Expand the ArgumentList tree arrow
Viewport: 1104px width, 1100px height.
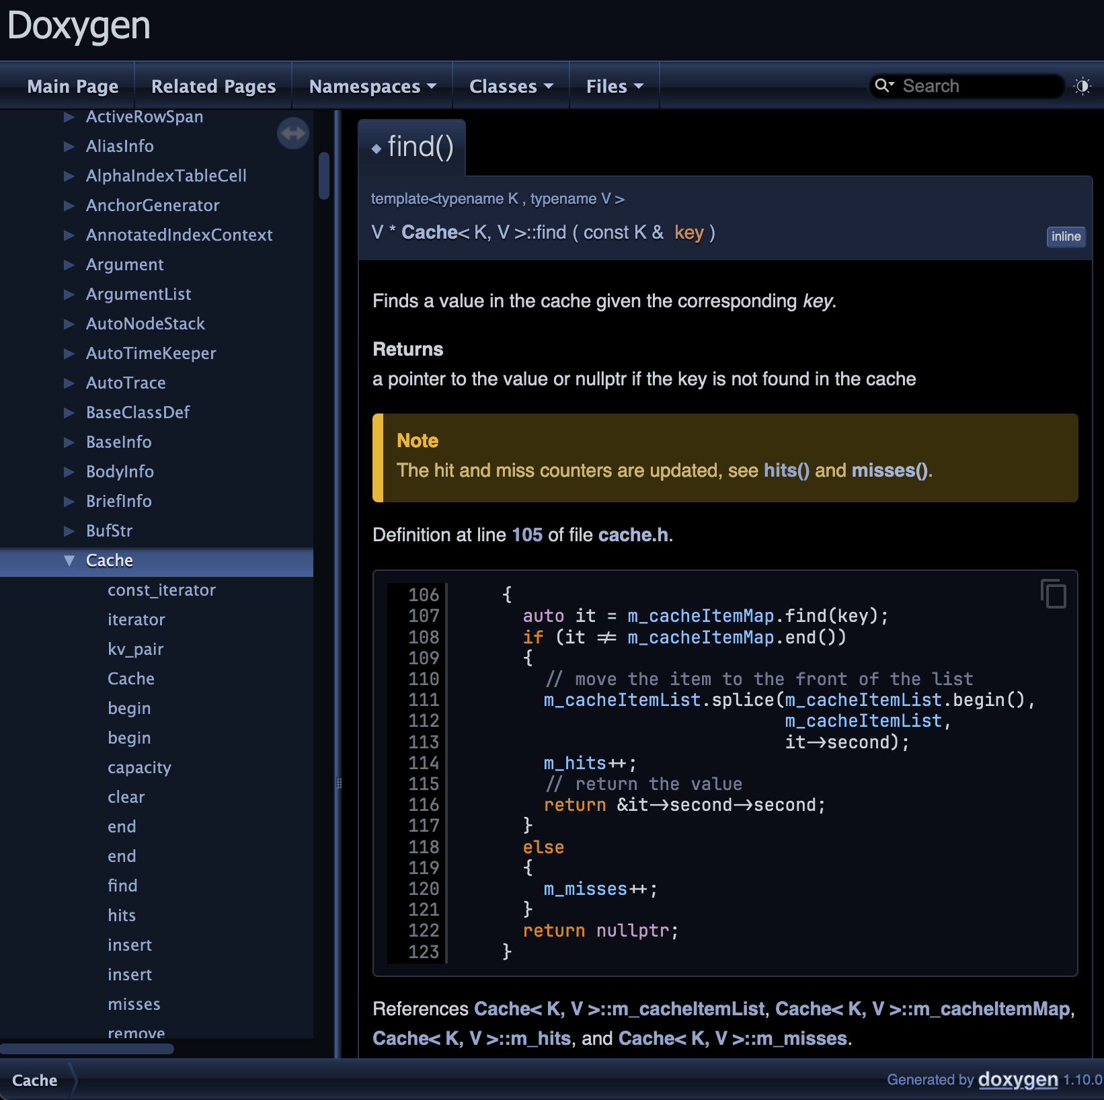click(69, 294)
